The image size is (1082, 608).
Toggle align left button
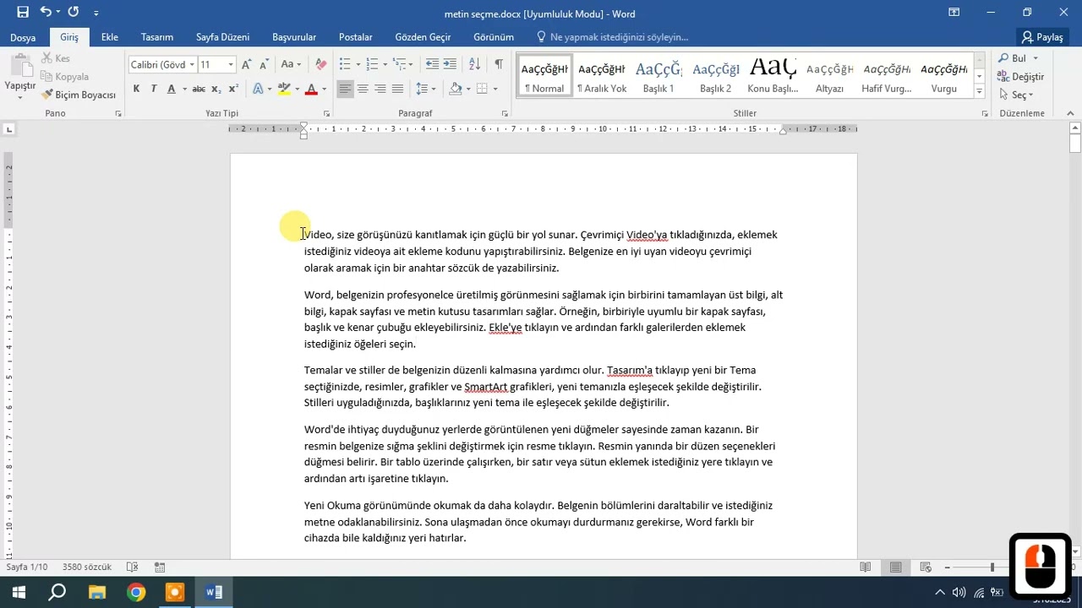(345, 89)
